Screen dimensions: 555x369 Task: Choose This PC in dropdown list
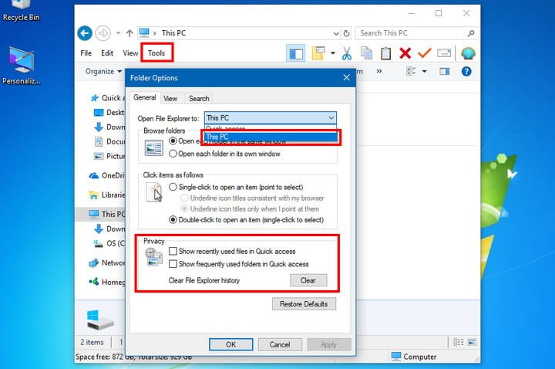pos(270,137)
